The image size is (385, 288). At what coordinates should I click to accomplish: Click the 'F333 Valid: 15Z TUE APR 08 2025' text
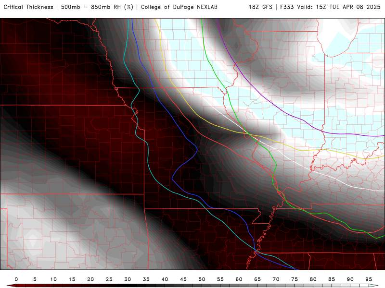(x=330, y=7)
